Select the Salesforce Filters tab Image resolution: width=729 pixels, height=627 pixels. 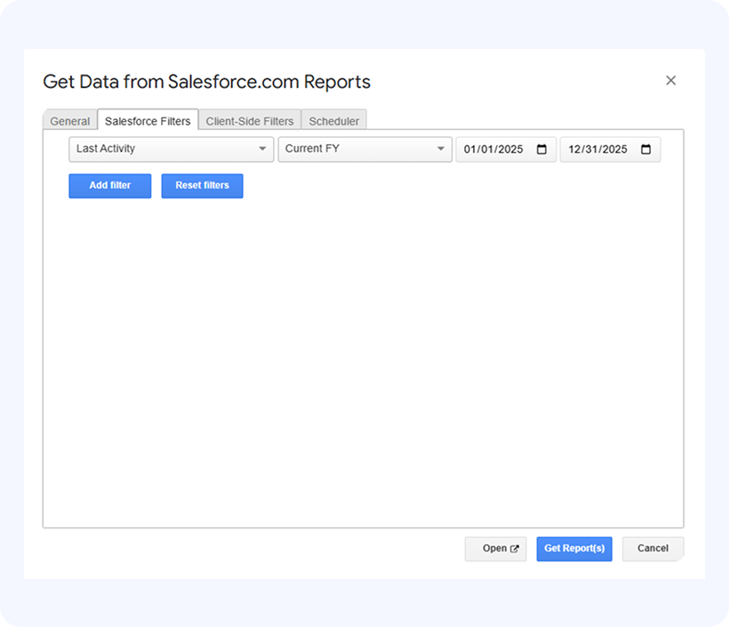pyautogui.click(x=148, y=121)
